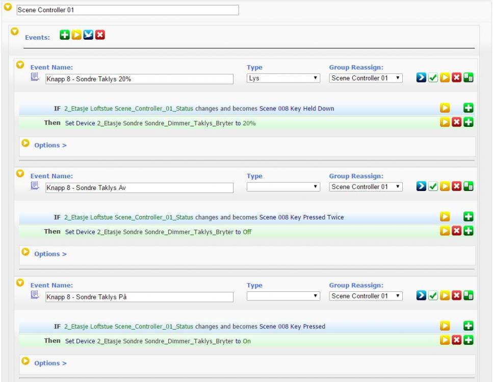
Task: Toggle green checkmark for Sondre Taklys På event
Action: click(433, 296)
